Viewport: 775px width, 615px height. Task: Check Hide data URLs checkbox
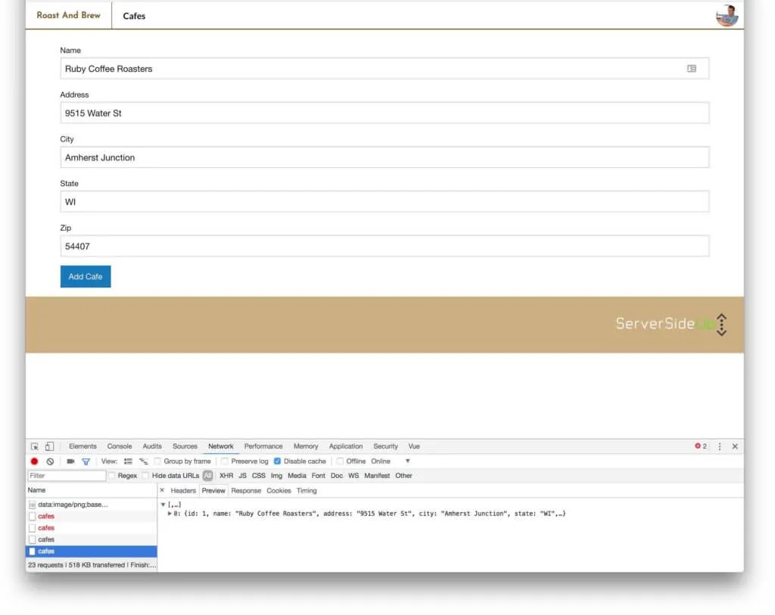tap(145, 475)
